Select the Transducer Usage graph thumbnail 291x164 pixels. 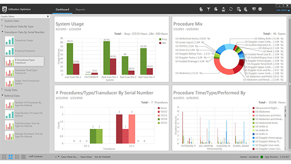click(x=10, y=40)
